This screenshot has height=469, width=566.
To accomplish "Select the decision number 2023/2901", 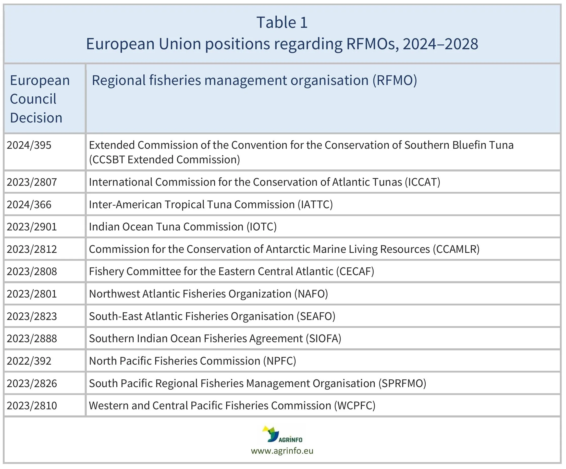I will click(32, 227).
